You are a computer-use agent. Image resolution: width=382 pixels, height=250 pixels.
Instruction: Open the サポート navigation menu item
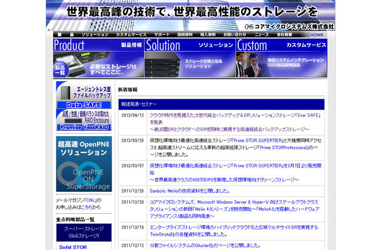tap(162, 35)
